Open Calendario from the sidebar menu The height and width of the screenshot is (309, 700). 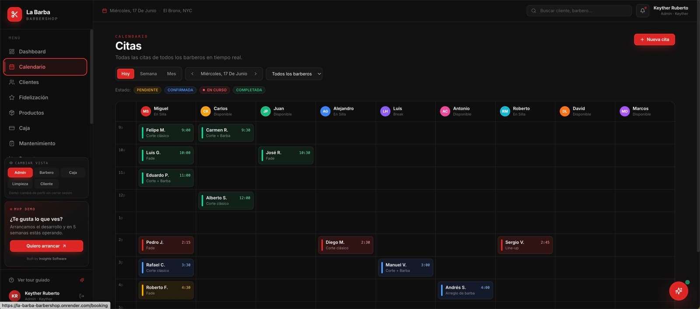tap(45, 67)
